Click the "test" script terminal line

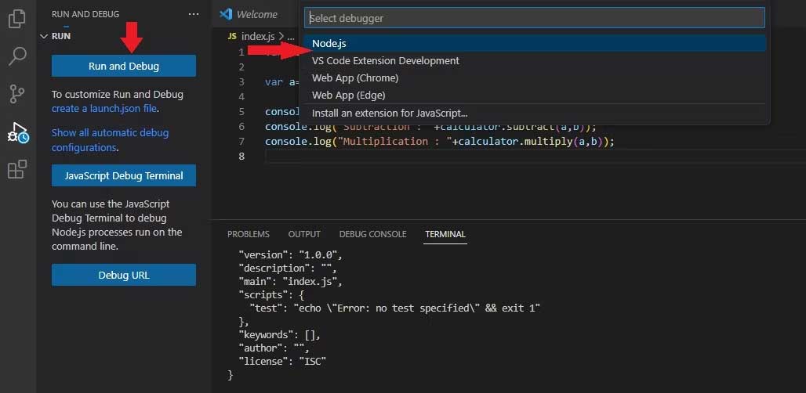(395, 308)
